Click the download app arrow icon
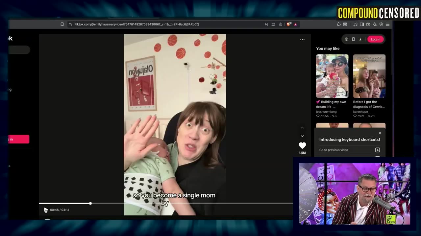 [360, 39]
